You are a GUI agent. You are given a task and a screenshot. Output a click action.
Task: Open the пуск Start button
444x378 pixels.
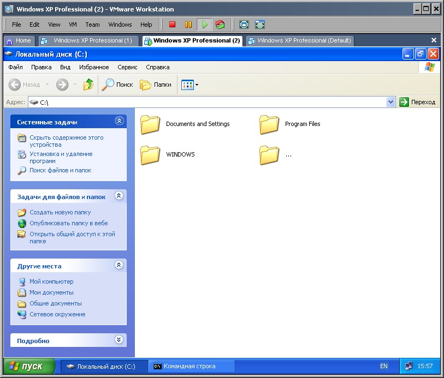[x=30, y=366]
